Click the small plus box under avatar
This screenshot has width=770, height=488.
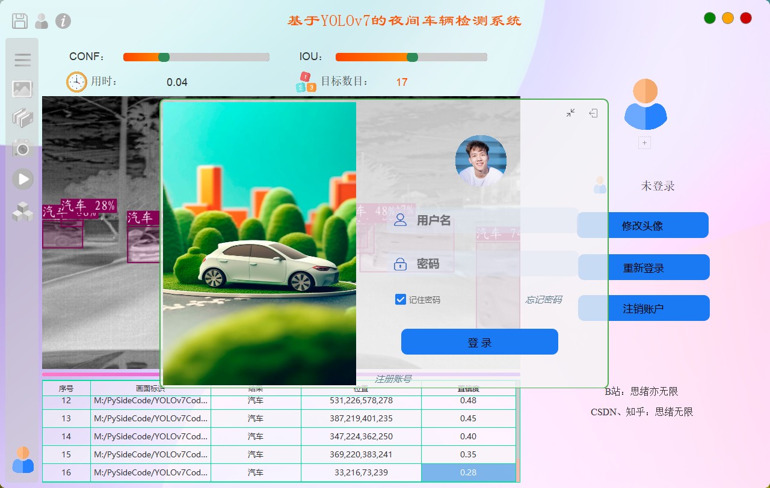[644, 143]
